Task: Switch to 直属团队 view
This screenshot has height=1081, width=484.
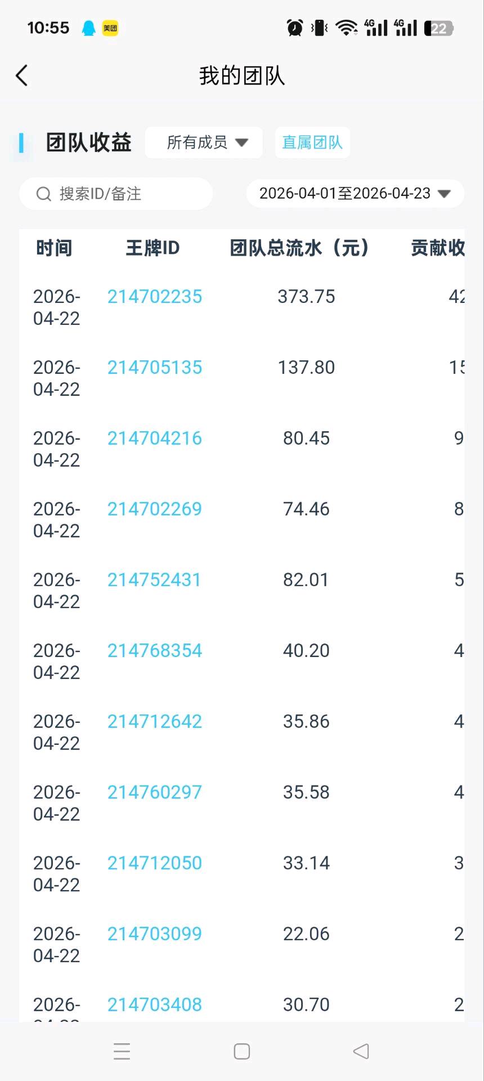Action: click(312, 142)
